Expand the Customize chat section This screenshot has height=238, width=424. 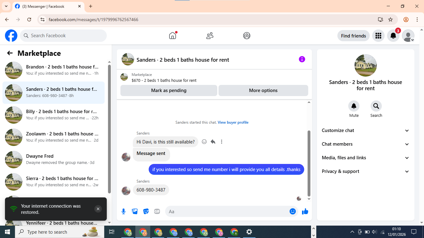pos(366,130)
